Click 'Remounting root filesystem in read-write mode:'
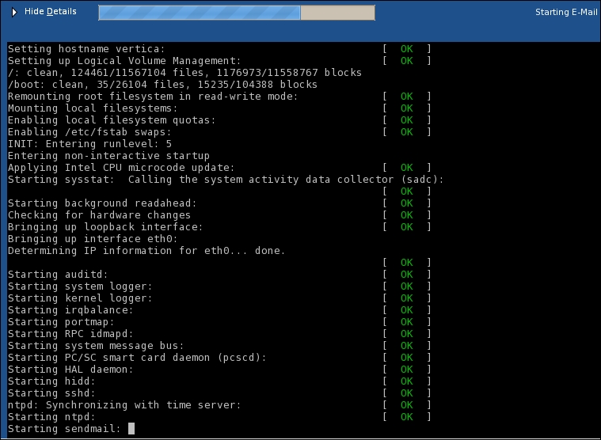 (x=153, y=97)
